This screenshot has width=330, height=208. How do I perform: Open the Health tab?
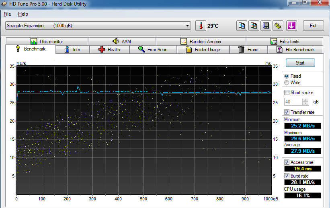109,50
